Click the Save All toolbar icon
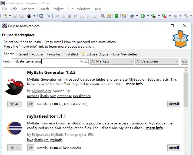This screenshot has width=193, height=155. click(22, 16)
